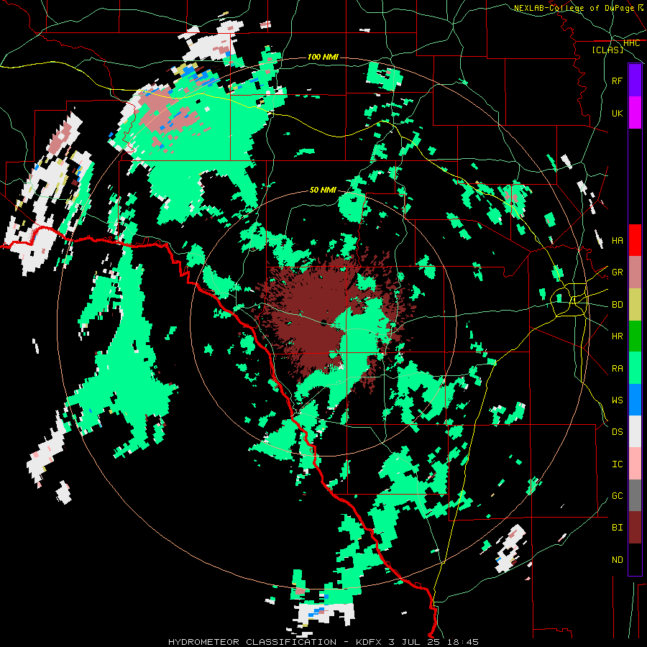Click the UK magenta legend swatch
The width and height of the screenshot is (647, 647).
click(x=635, y=113)
